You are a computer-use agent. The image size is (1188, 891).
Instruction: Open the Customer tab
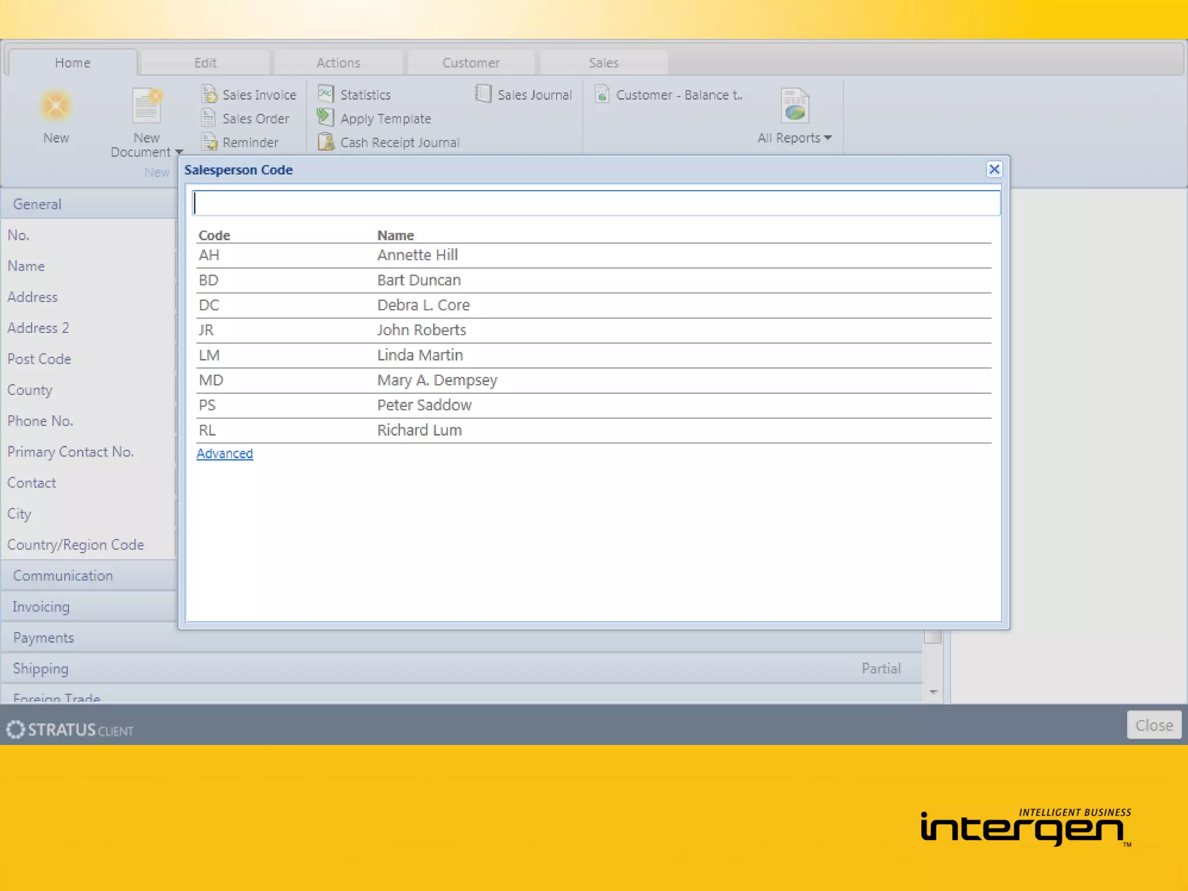pos(471,63)
